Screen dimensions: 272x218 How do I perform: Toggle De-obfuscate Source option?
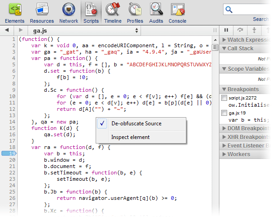coord(136,124)
